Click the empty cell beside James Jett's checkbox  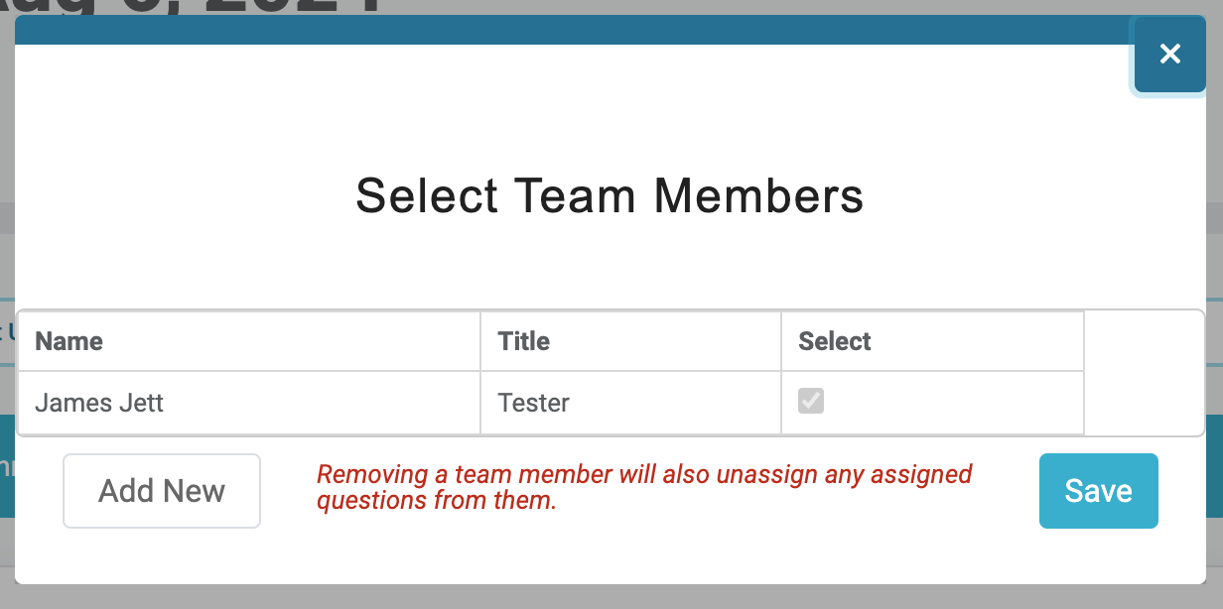pyautogui.click(x=1142, y=403)
